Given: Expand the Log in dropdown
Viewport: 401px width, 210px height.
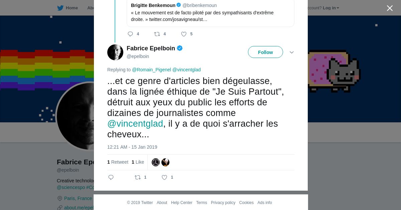Looking at the screenshot, I should tap(331, 8).
